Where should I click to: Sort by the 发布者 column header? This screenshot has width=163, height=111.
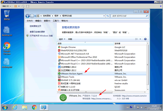click(x=130, y=44)
